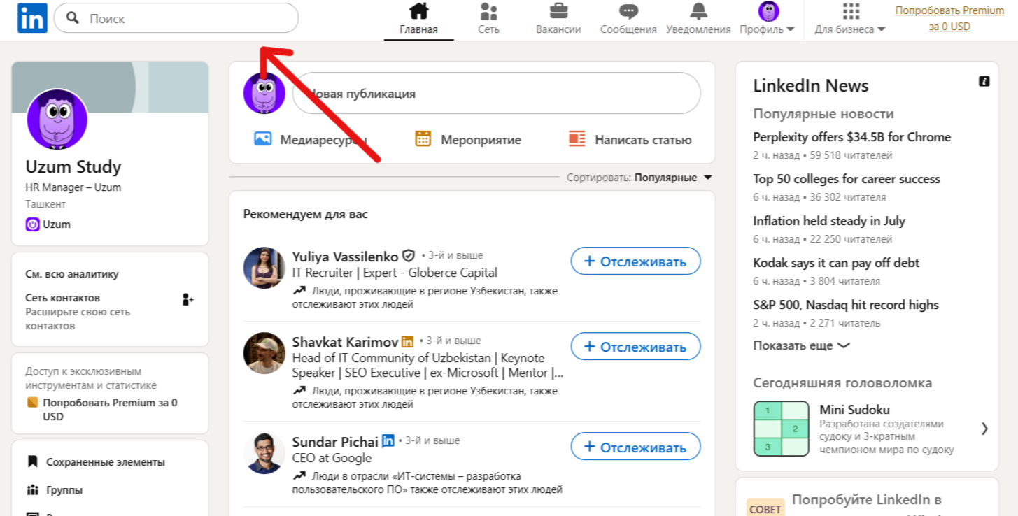Click the Поиск search input field
1018x516 pixels.
[x=176, y=18]
